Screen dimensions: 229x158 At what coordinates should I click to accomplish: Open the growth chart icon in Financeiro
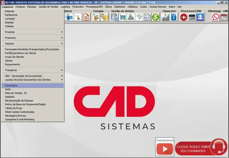[x=165, y=17]
